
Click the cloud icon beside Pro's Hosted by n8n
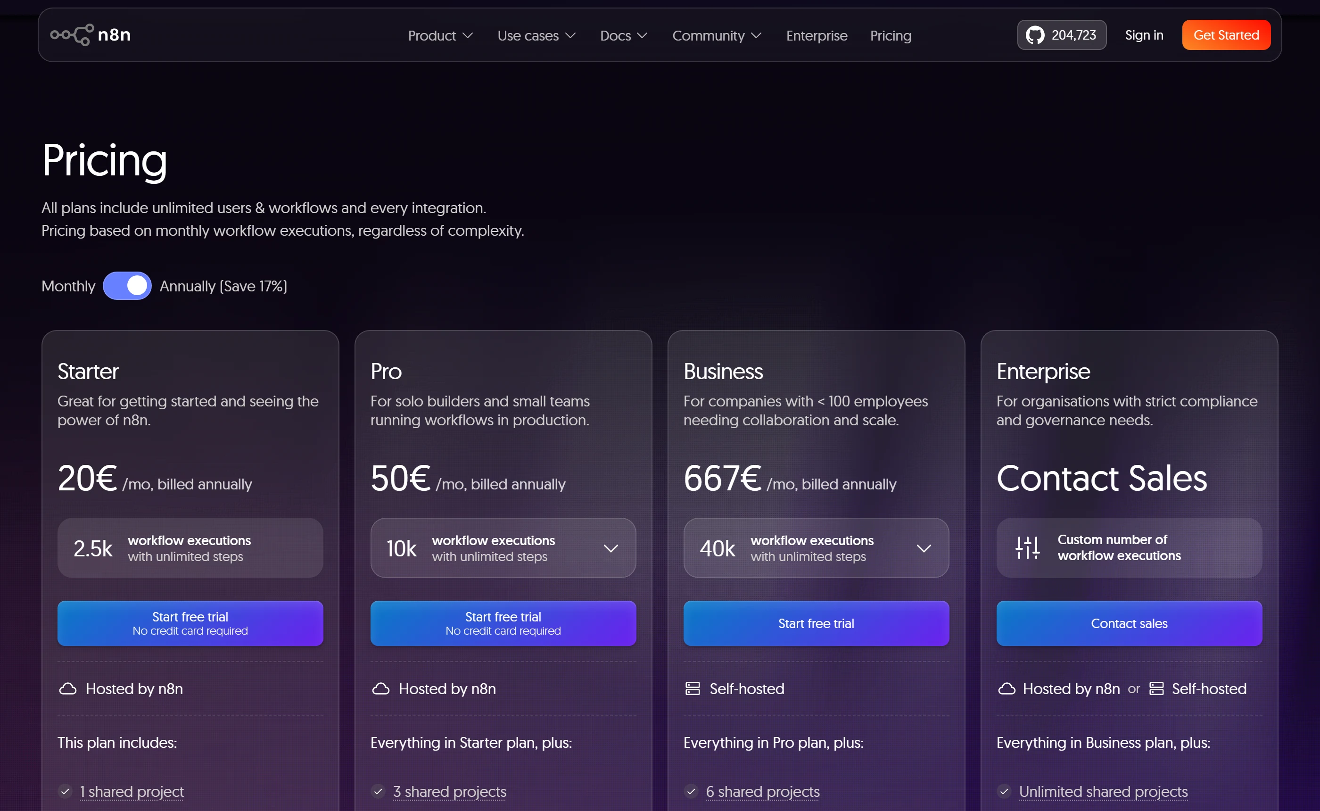380,689
